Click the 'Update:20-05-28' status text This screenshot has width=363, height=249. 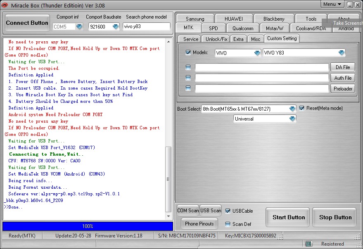(74, 236)
